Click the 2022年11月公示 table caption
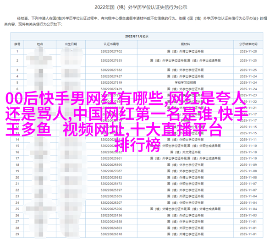Image resolution: width=275 pixels, height=239 pixels. [x=137, y=36]
